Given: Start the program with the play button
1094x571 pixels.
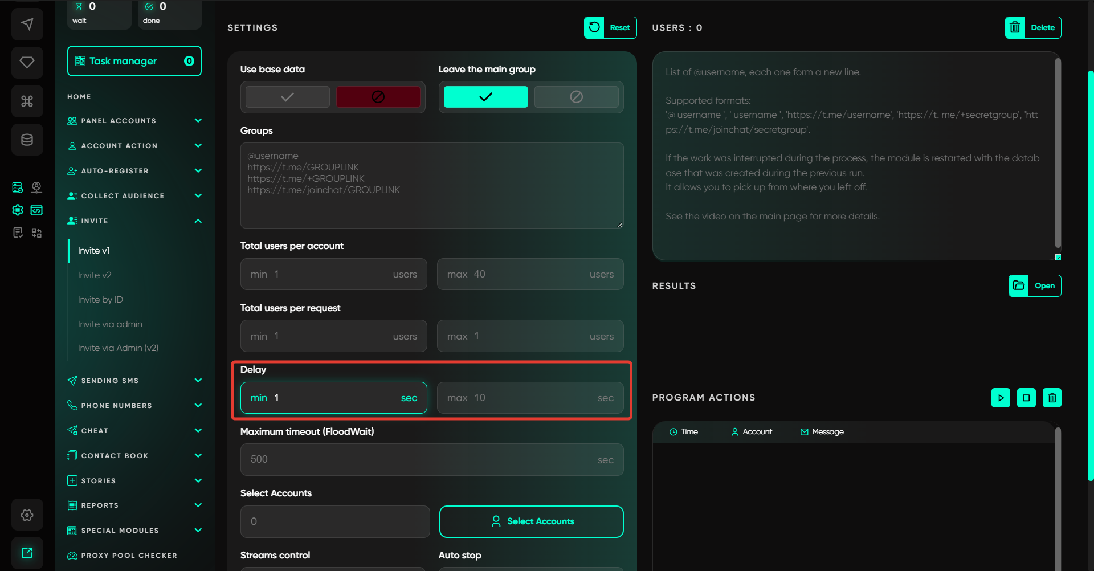Looking at the screenshot, I should (1001, 398).
